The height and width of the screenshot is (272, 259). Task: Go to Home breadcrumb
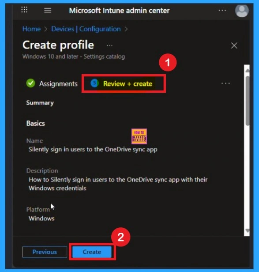point(31,29)
